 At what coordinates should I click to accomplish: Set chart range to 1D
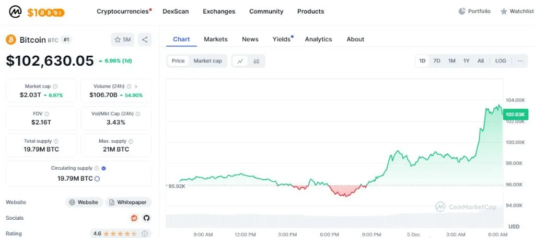click(x=422, y=61)
